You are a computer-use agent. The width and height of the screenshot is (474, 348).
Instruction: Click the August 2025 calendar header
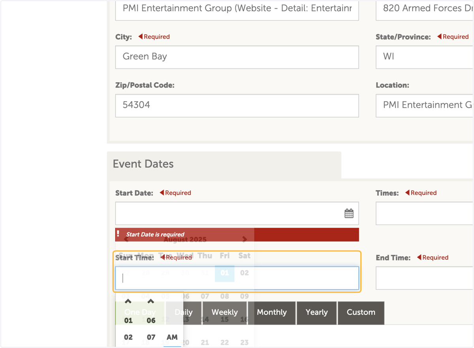[185, 239]
